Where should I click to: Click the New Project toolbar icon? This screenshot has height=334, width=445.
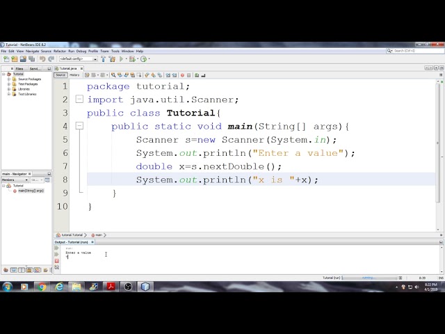click(x=15, y=58)
